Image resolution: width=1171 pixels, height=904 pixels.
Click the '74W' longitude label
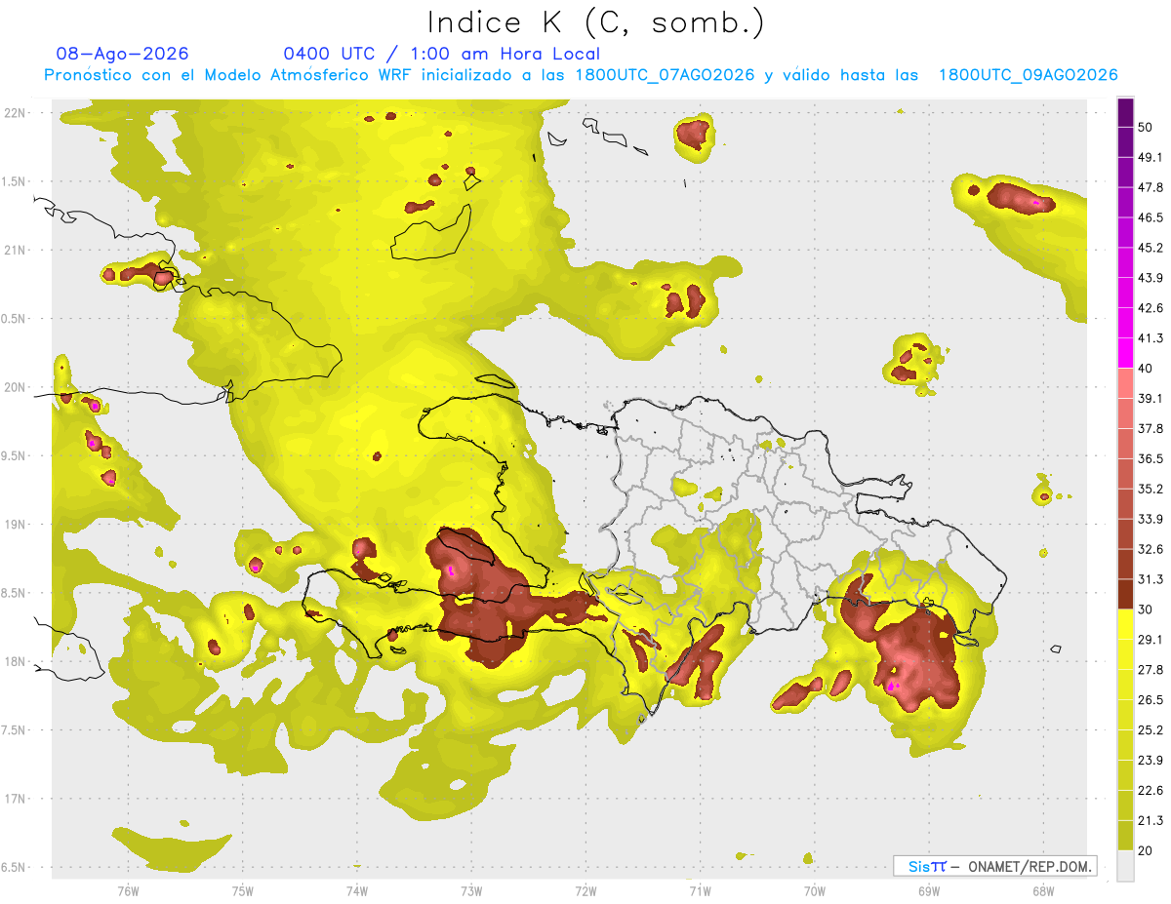coord(357,890)
